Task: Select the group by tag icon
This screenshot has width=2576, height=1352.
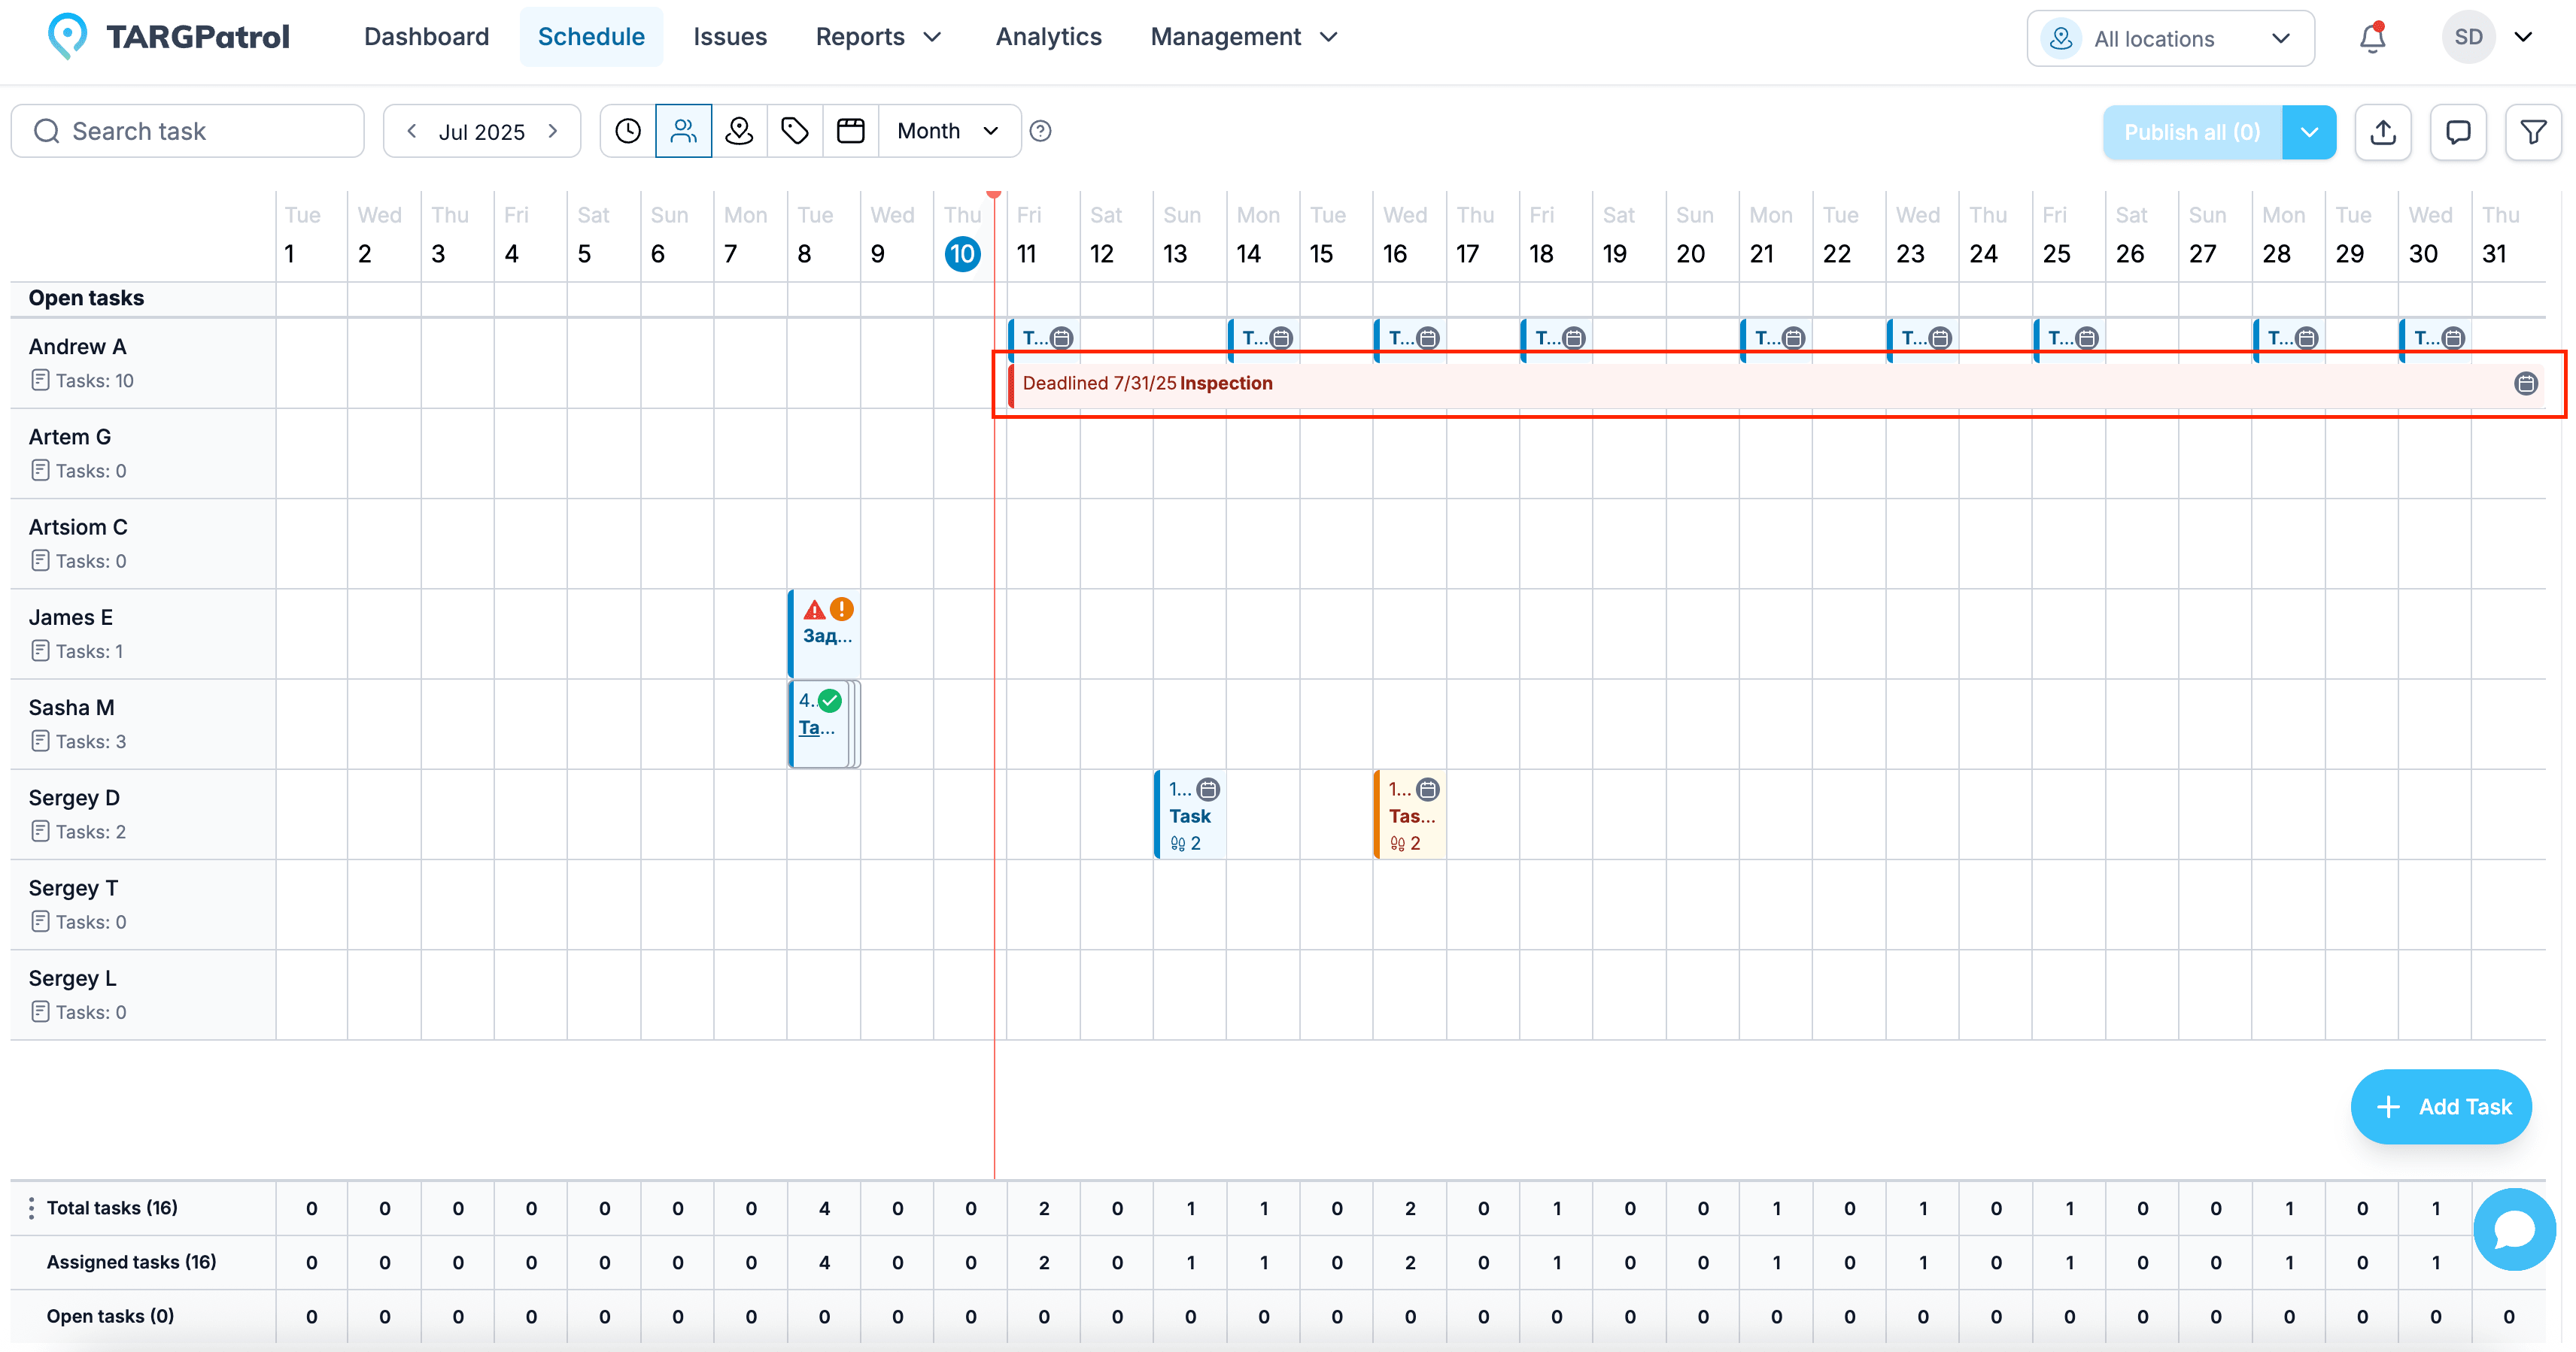Action: tap(795, 131)
